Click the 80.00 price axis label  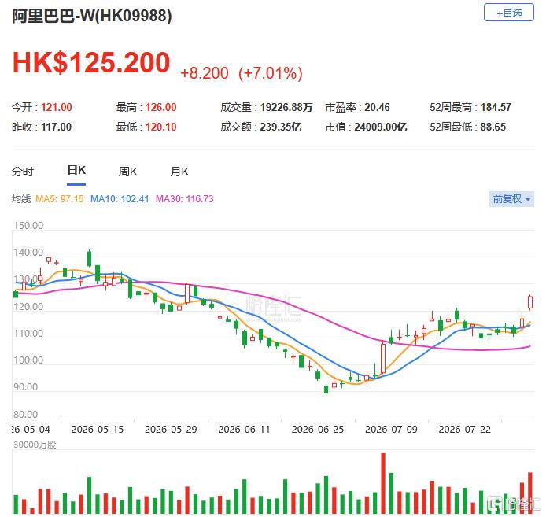[25, 414]
